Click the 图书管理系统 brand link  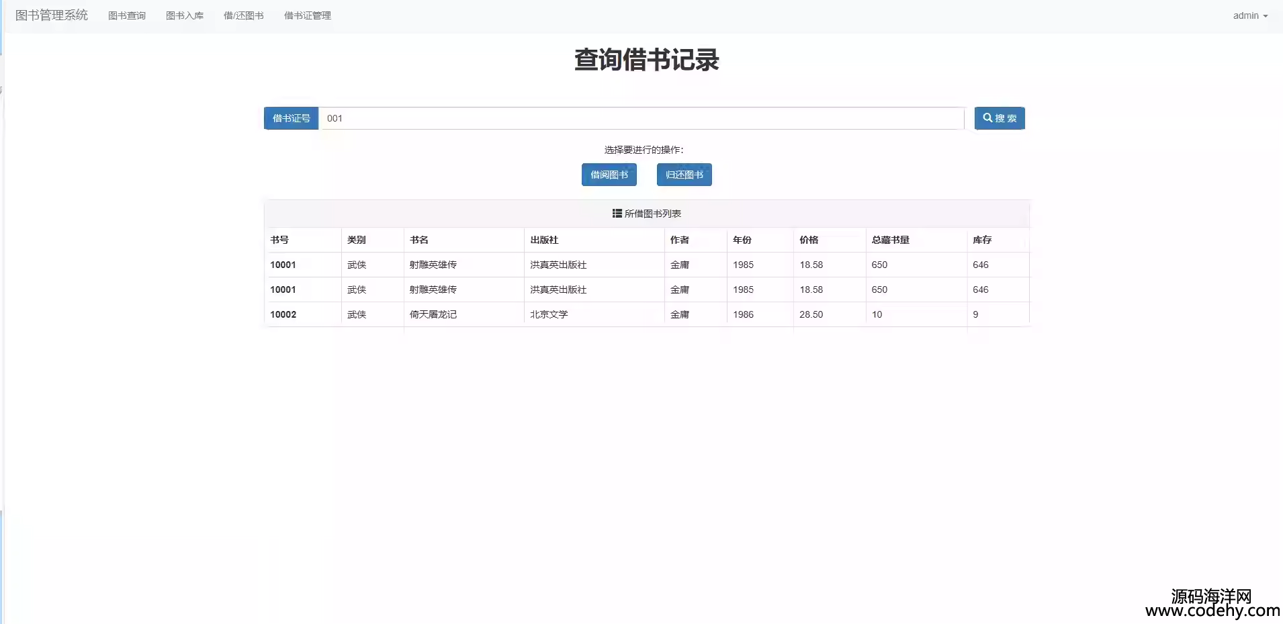click(52, 15)
